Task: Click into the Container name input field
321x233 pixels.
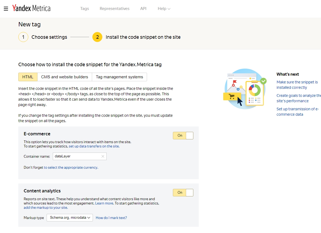Action: click(76, 156)
